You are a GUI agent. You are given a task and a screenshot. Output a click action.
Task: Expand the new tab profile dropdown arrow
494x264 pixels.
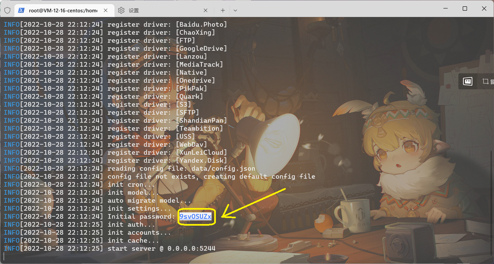235,10
